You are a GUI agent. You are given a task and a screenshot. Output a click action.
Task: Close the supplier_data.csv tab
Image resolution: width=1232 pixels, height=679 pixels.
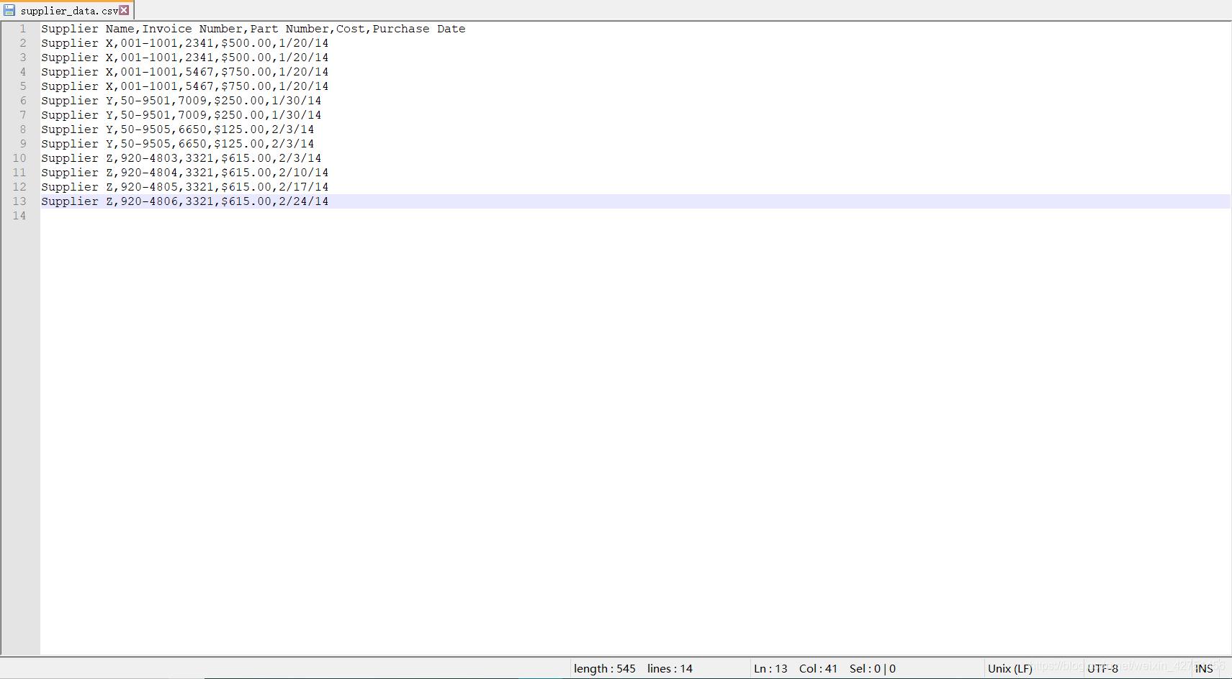pos(124,10)
